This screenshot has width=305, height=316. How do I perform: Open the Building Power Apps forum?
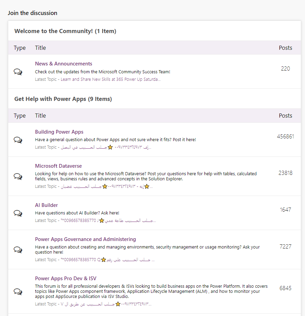tap(59, 132)
